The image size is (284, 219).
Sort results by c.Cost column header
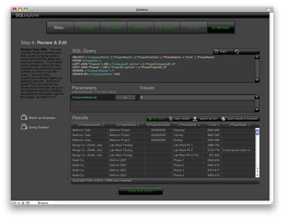[213, 125]
